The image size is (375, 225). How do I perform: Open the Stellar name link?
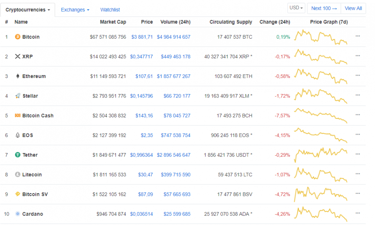30,96
